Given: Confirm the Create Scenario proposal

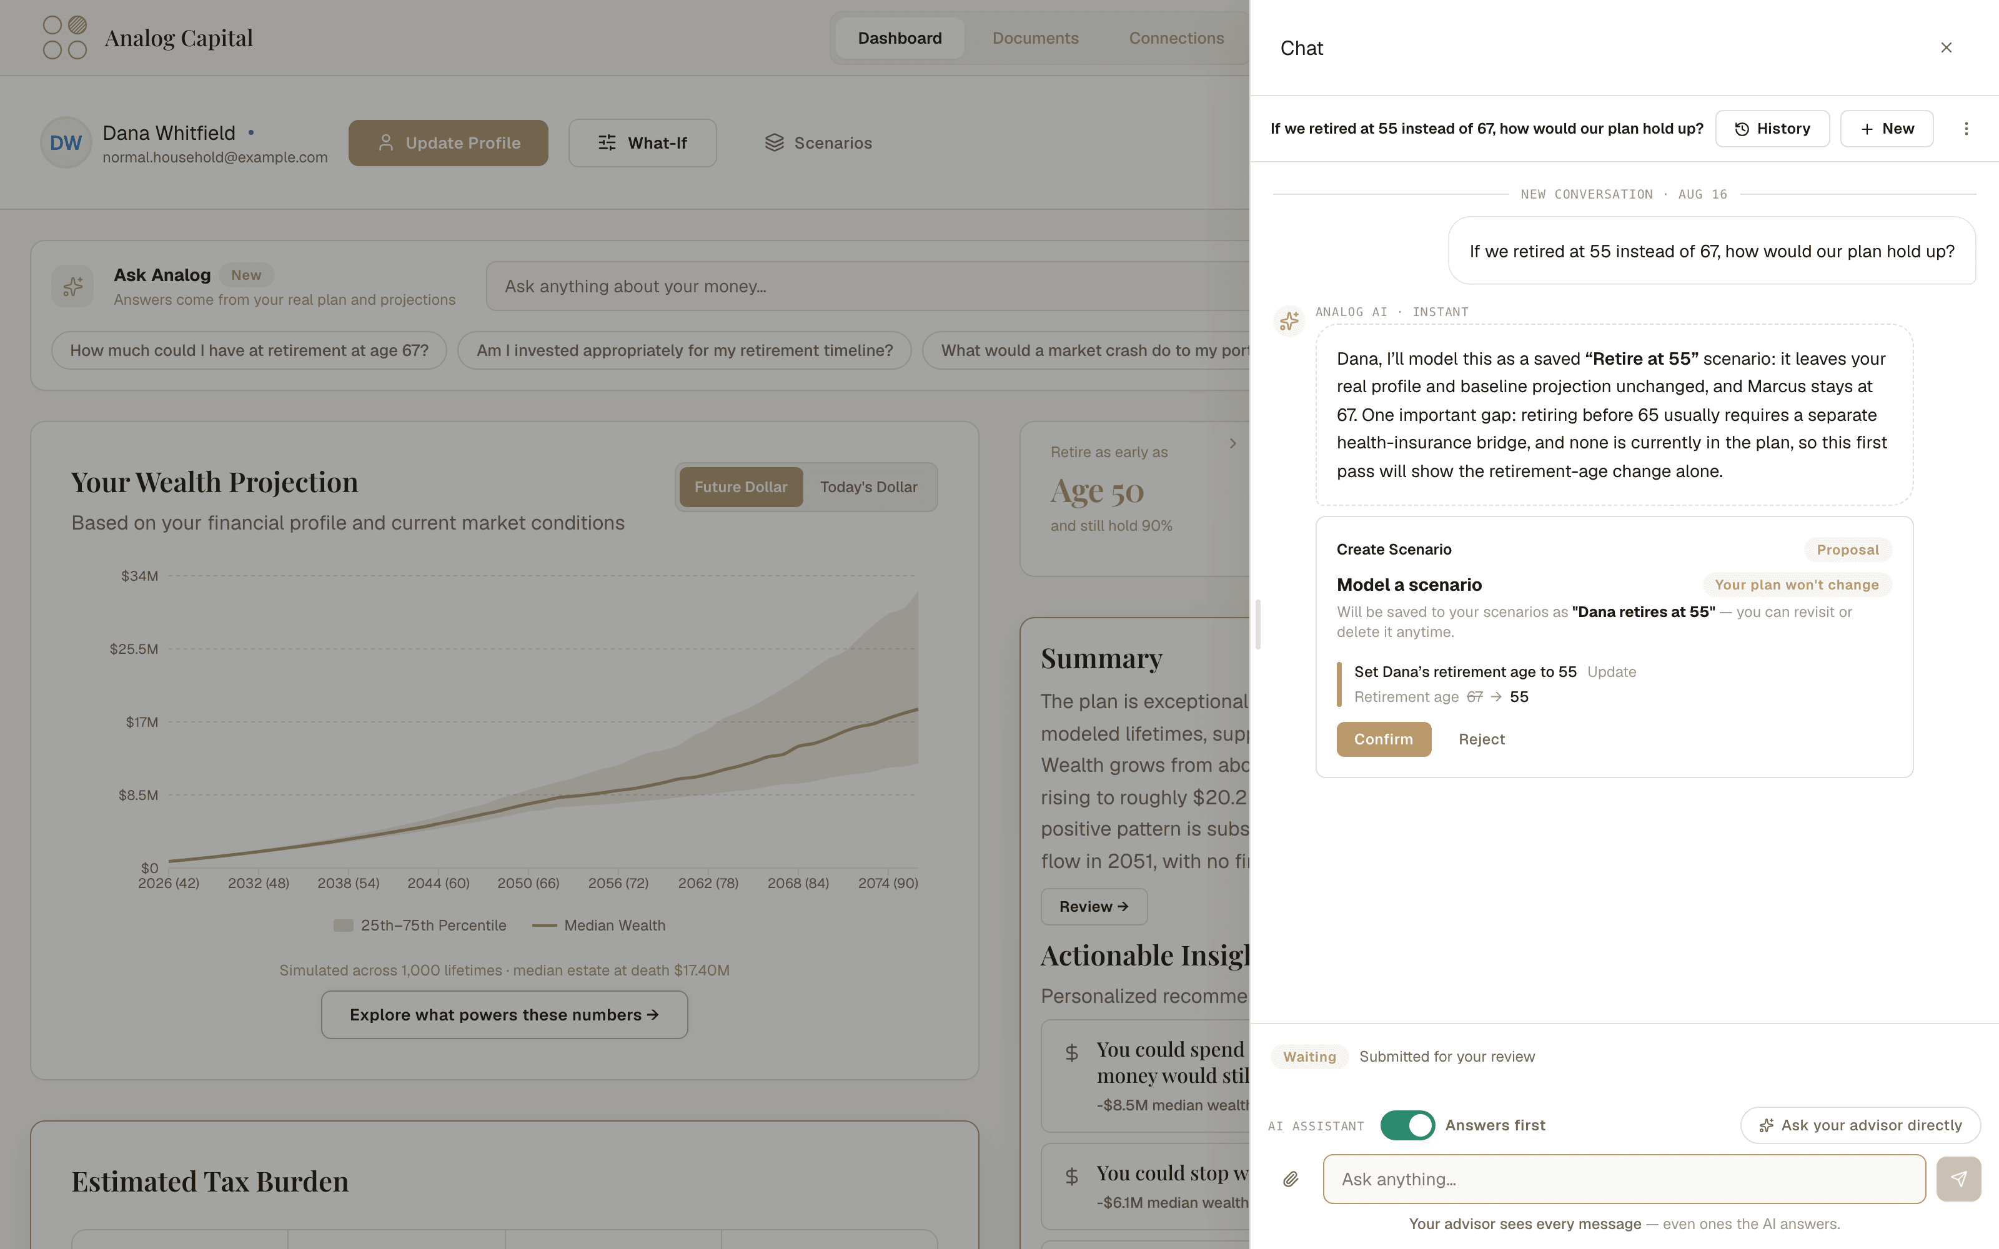Looking at the screenshot, I should [1384, 739].
